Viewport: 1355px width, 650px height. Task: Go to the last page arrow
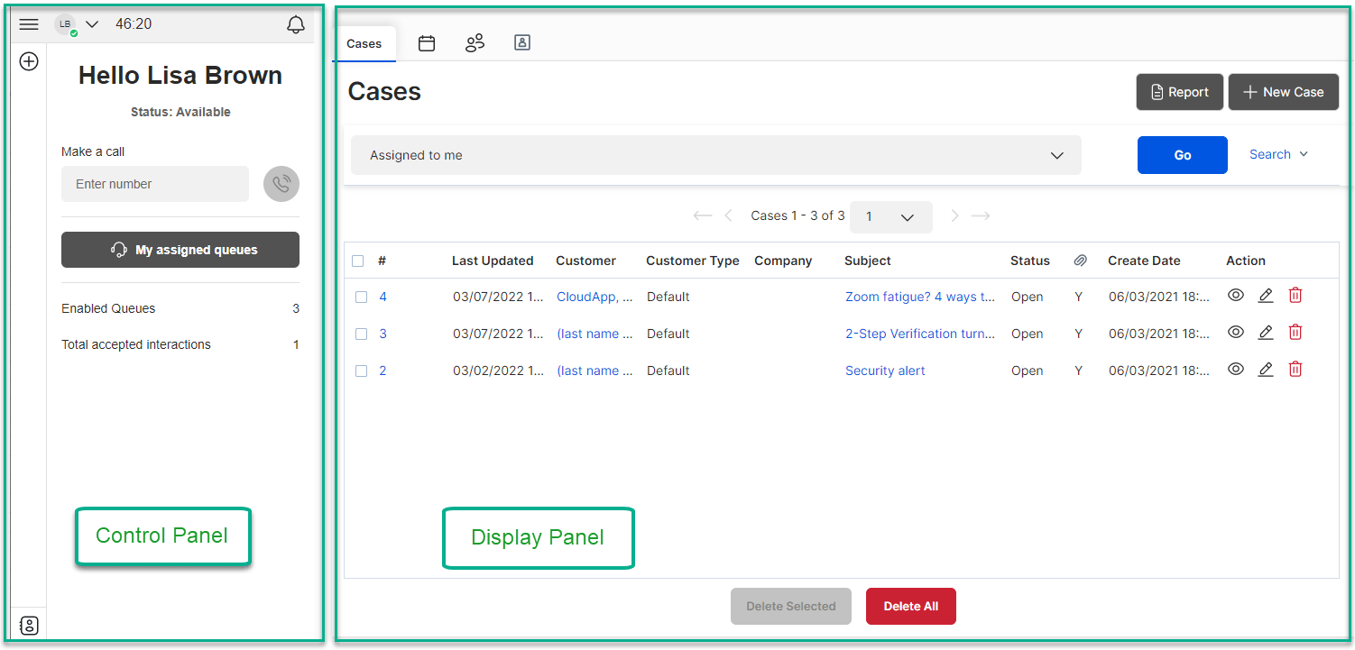[981, 215]
